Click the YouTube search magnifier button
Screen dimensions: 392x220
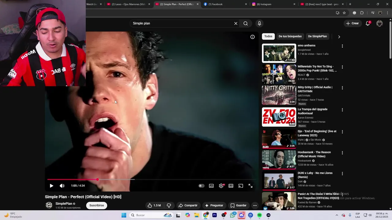246,23
